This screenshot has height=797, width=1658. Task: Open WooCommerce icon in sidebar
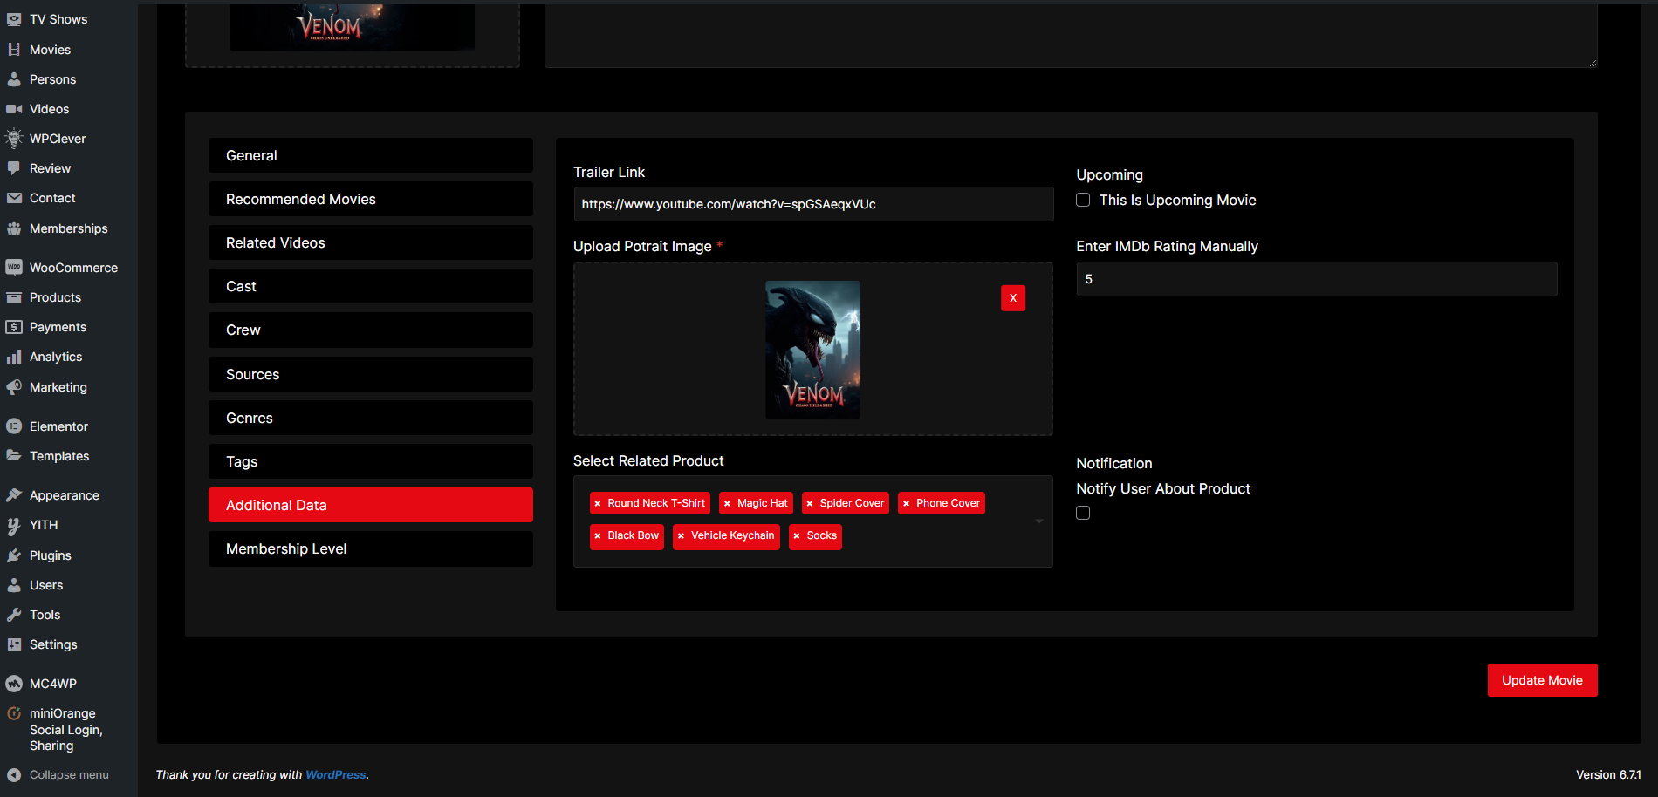tap(14, 268)
